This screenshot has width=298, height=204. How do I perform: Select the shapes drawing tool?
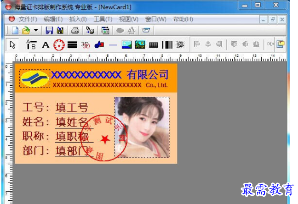(x=99, y=45)
